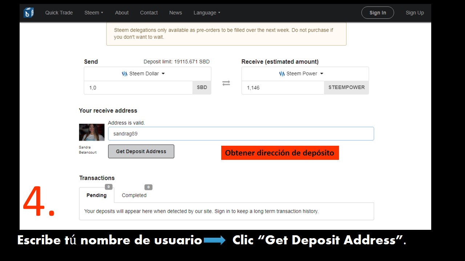Open the Language dropdown menu

click(x=207, y=13)
